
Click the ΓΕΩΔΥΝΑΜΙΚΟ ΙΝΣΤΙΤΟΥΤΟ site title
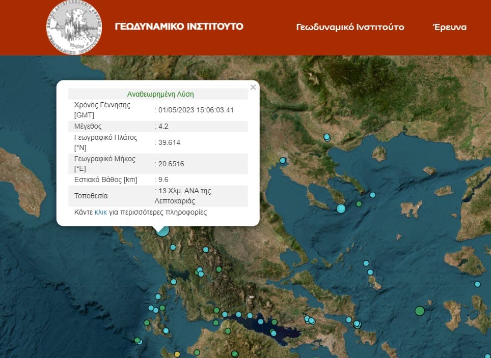coord(179,26)
